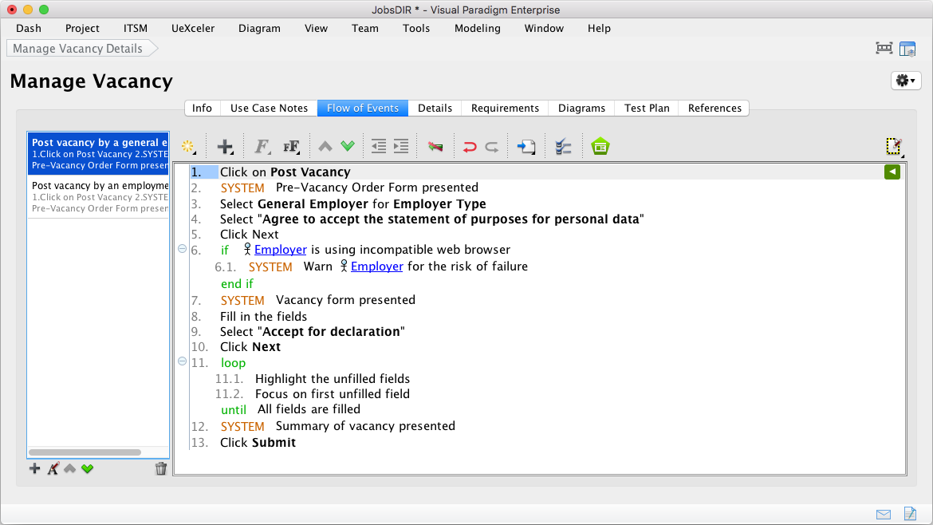Click the Employer link in step 6

coord(280,249)
